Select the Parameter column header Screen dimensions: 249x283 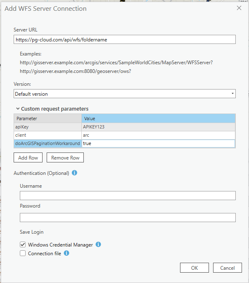point(47,119)
